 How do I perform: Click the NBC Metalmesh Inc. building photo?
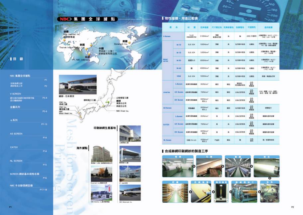click(x=130, y=193)
